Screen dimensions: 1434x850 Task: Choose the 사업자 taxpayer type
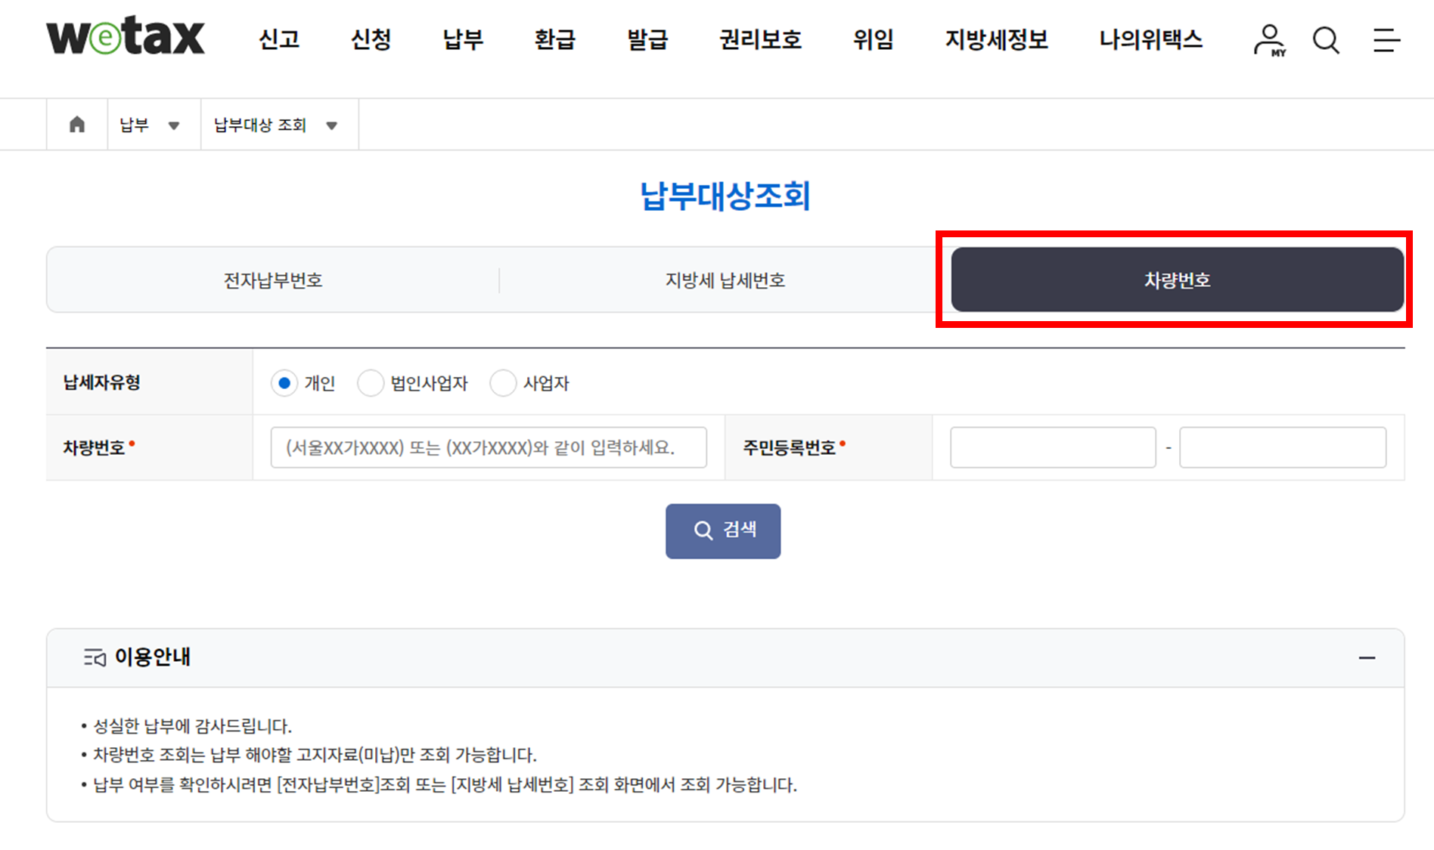click(504, 383)
